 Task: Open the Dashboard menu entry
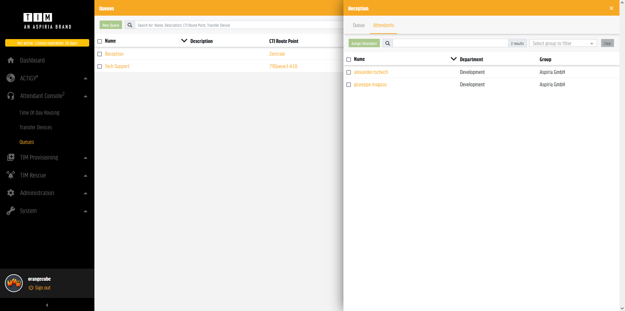click(x=32, y=60)
